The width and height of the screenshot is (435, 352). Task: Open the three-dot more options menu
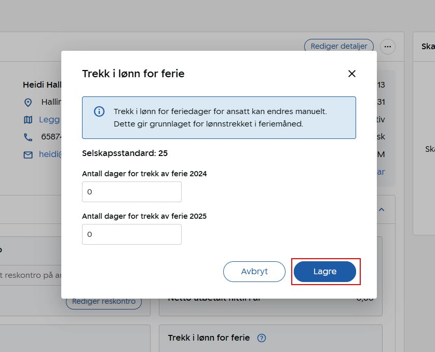pyautogui.click(x=388, y=47)
